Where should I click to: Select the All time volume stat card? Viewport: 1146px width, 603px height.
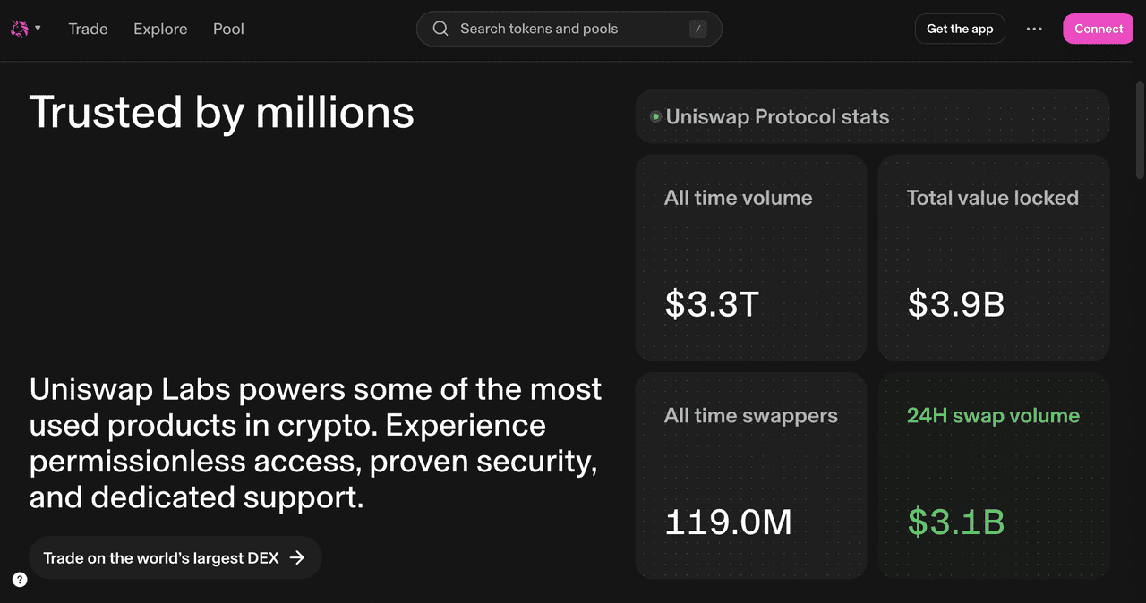(750, 258)
